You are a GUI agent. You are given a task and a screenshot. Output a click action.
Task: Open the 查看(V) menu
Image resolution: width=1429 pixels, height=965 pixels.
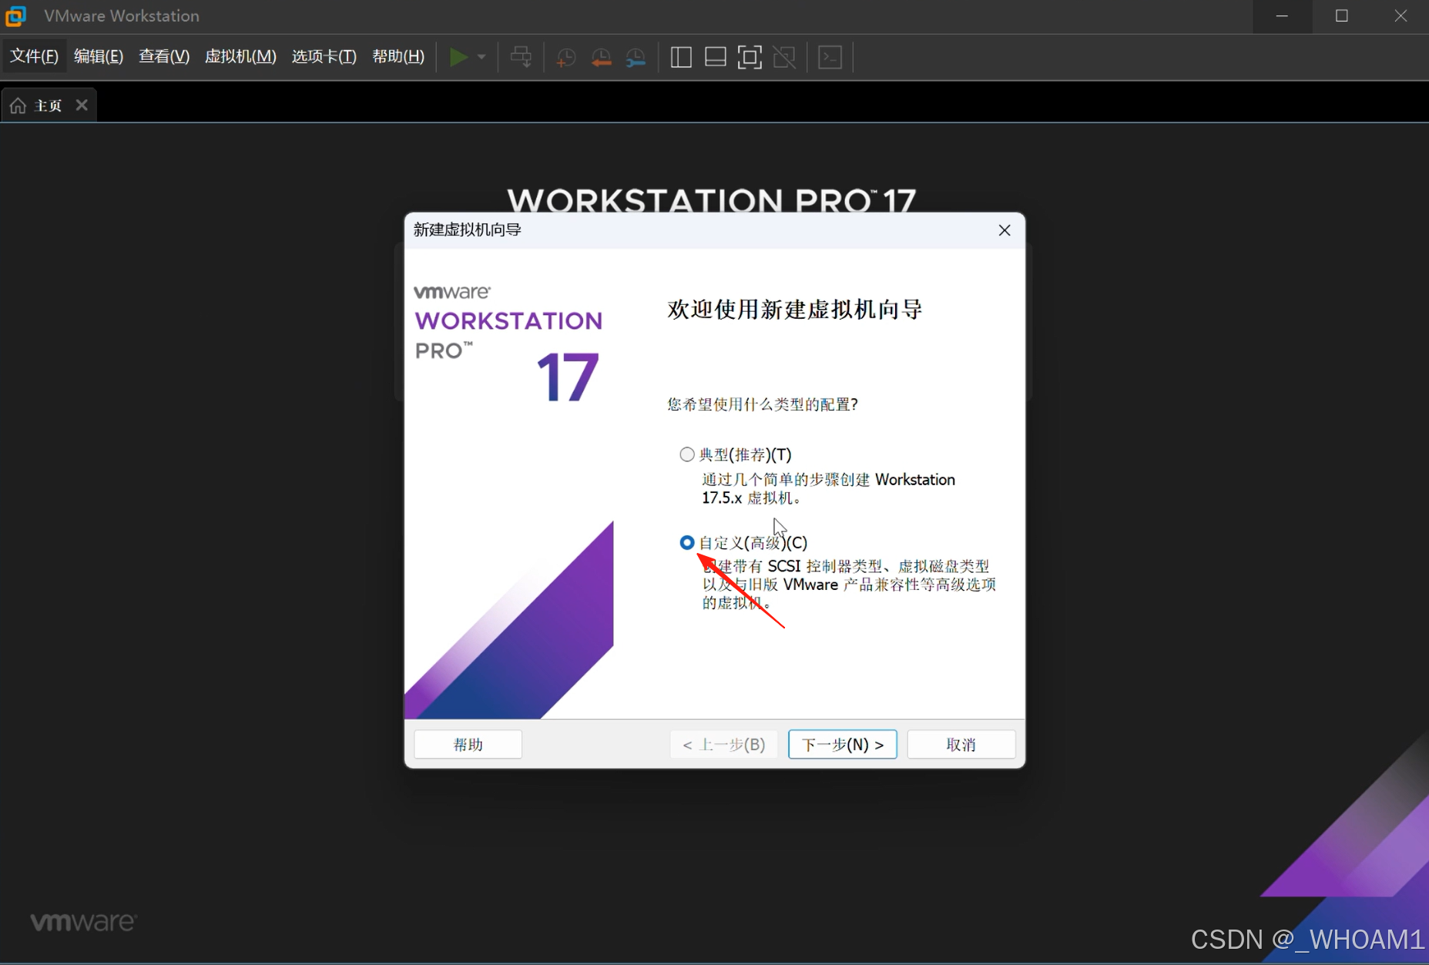pos(164,56)
